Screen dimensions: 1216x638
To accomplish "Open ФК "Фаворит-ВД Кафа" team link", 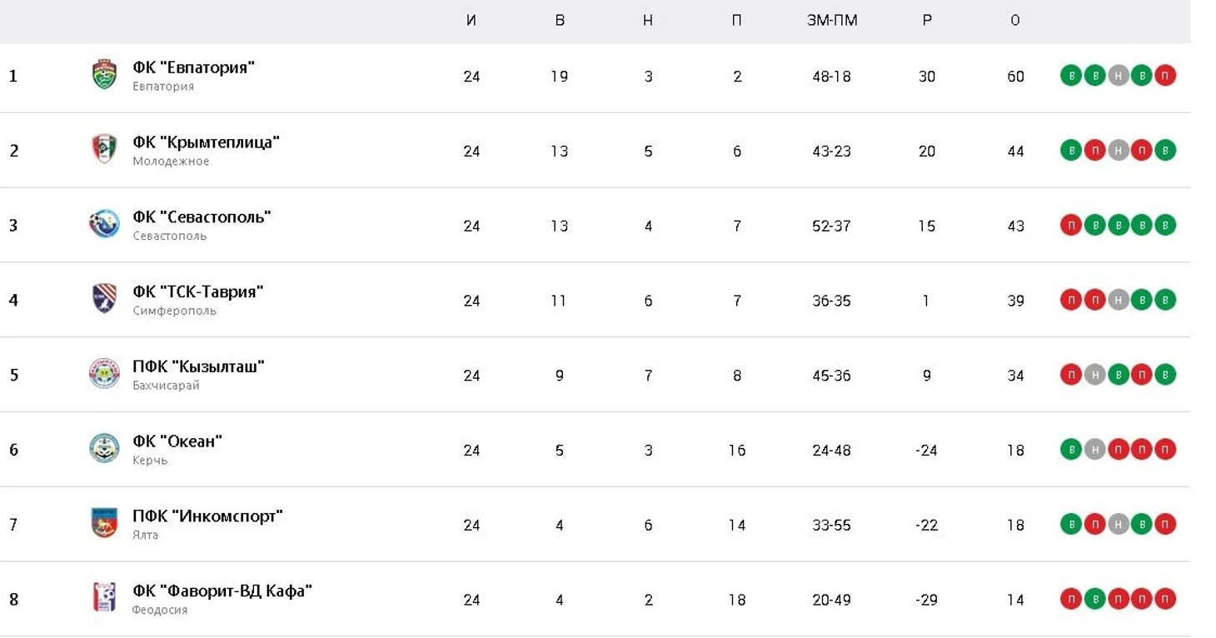I will coord(222,591).
